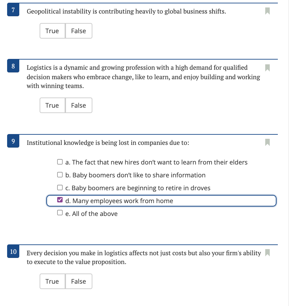Select True for the logistics profession question

[x=52, y=105]
